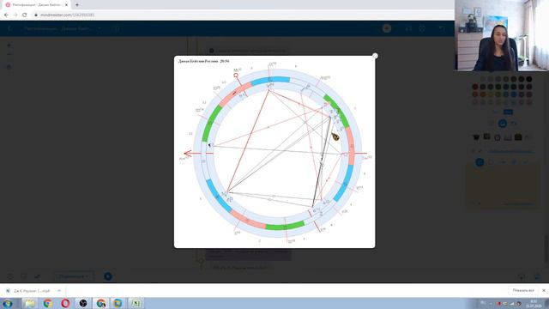
Task: Open the Windows Start menu
Action: pos(8,303)
